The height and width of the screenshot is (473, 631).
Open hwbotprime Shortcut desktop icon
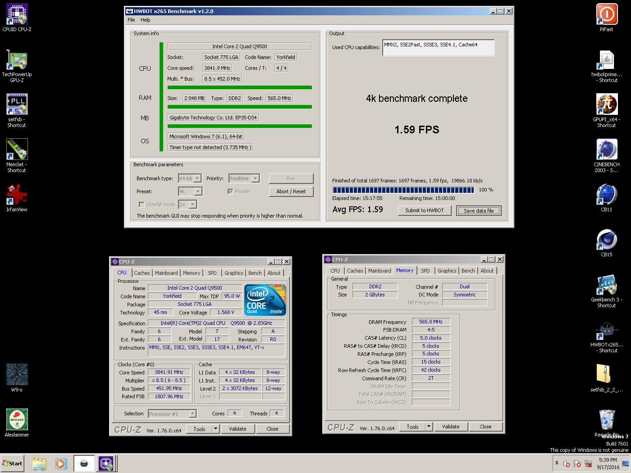click(x=607, y=66)
